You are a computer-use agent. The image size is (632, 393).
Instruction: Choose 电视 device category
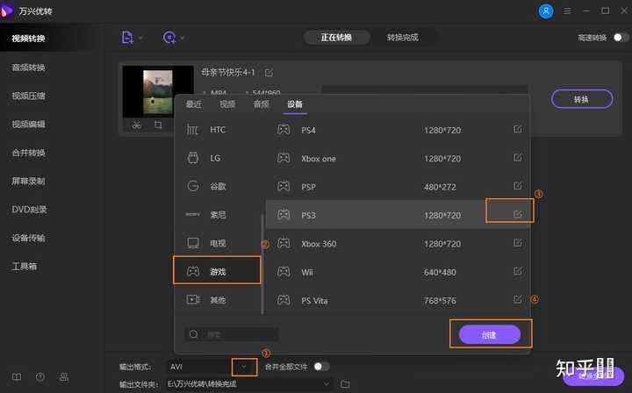click(218, 243)
